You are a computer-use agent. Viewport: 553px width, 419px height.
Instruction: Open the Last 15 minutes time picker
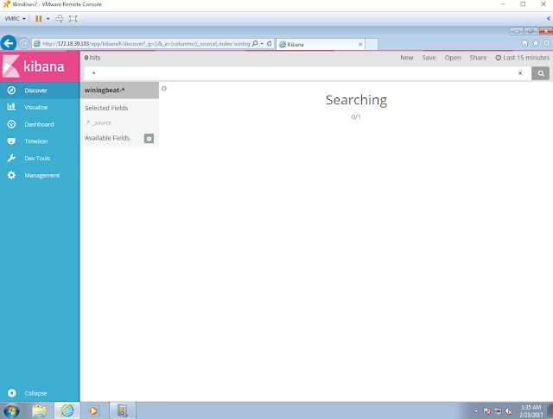pos(522,58)
